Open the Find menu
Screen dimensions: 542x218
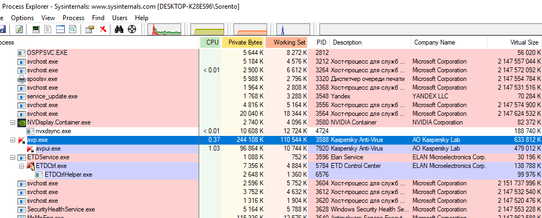(x=98, y=18)
